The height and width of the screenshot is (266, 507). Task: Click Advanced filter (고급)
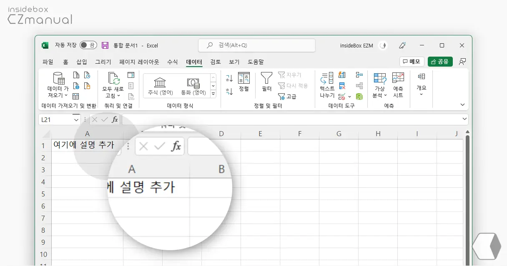tap(287, 96)
